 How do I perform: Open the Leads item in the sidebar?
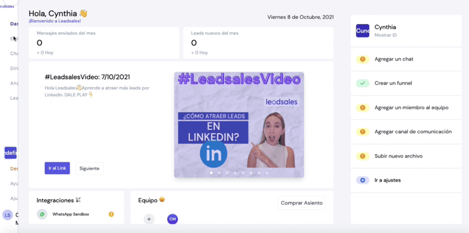[x=14, y=98]
